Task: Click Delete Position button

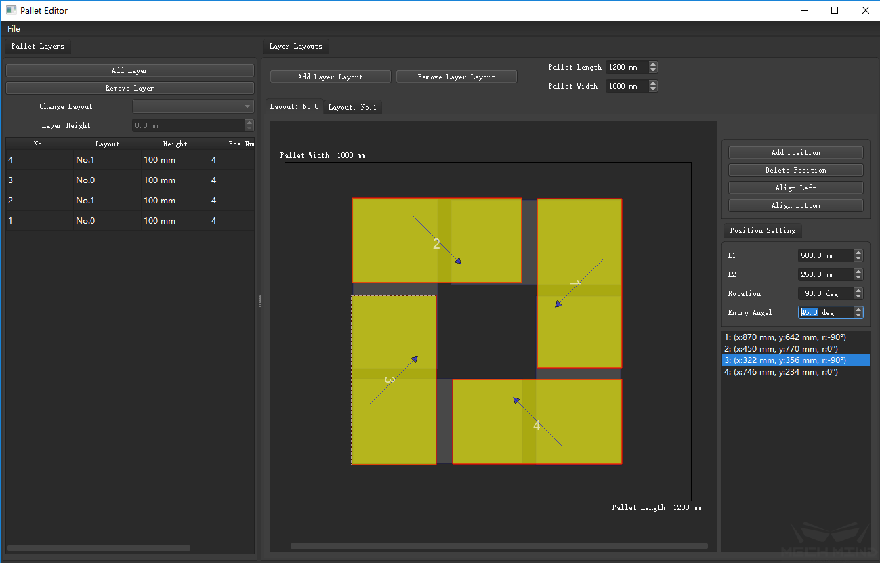Action: tap(795, 170)
